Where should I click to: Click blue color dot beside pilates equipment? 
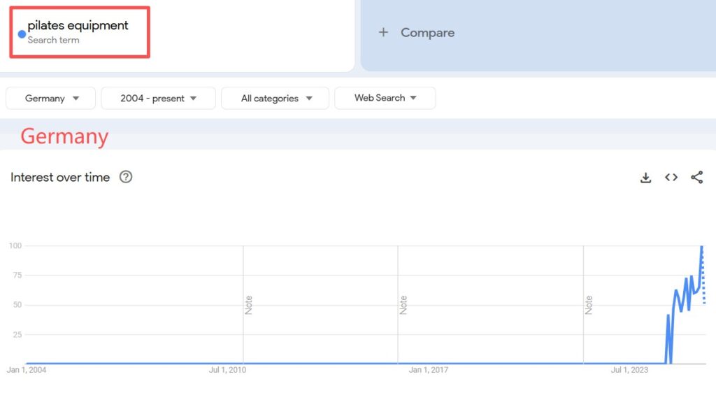click(22, 34)
